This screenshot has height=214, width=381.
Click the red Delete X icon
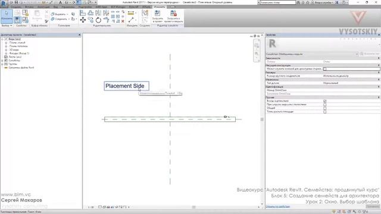click(123, 21)
